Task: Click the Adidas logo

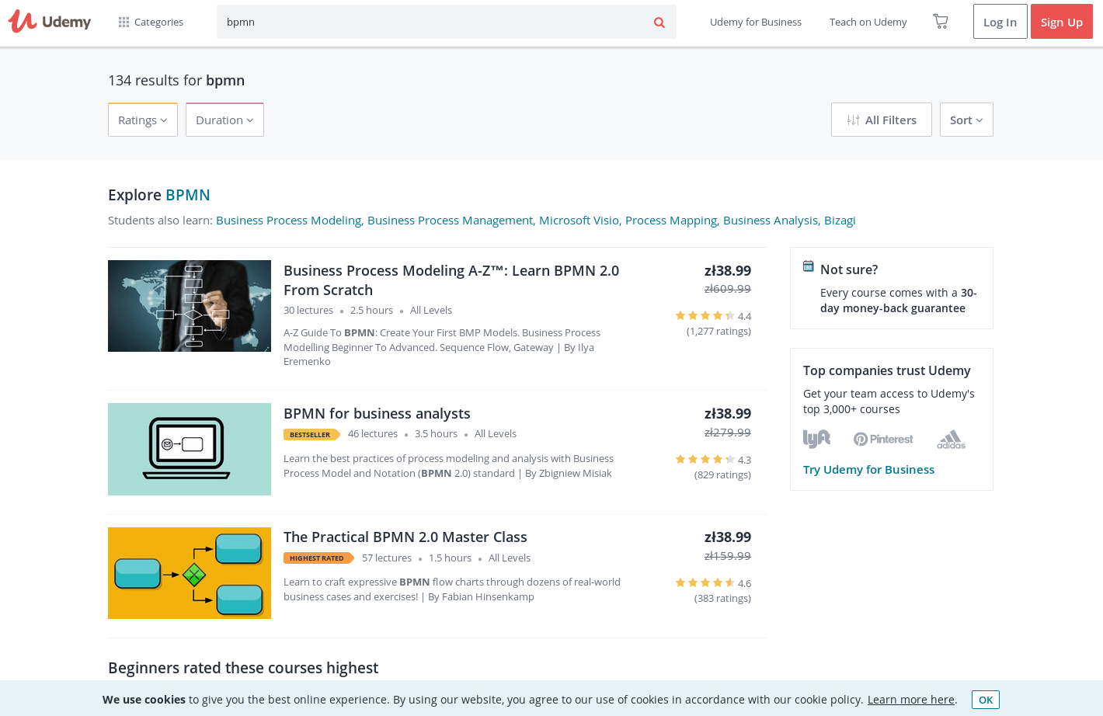Action: (x=951, y=440)
